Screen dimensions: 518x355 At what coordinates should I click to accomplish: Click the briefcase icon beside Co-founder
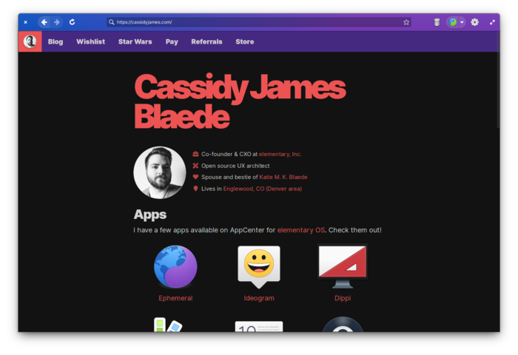pos(195,154)
